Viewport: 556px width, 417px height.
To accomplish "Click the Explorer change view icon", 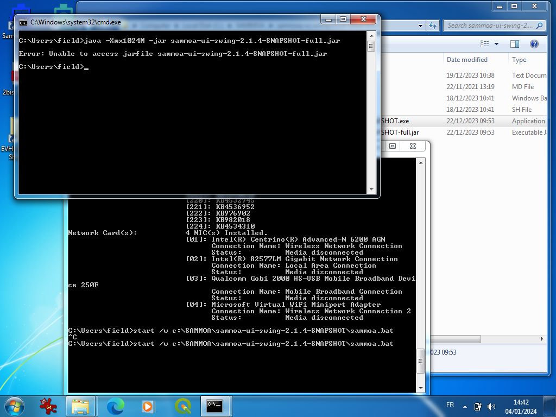I will [x=485, y=44].
